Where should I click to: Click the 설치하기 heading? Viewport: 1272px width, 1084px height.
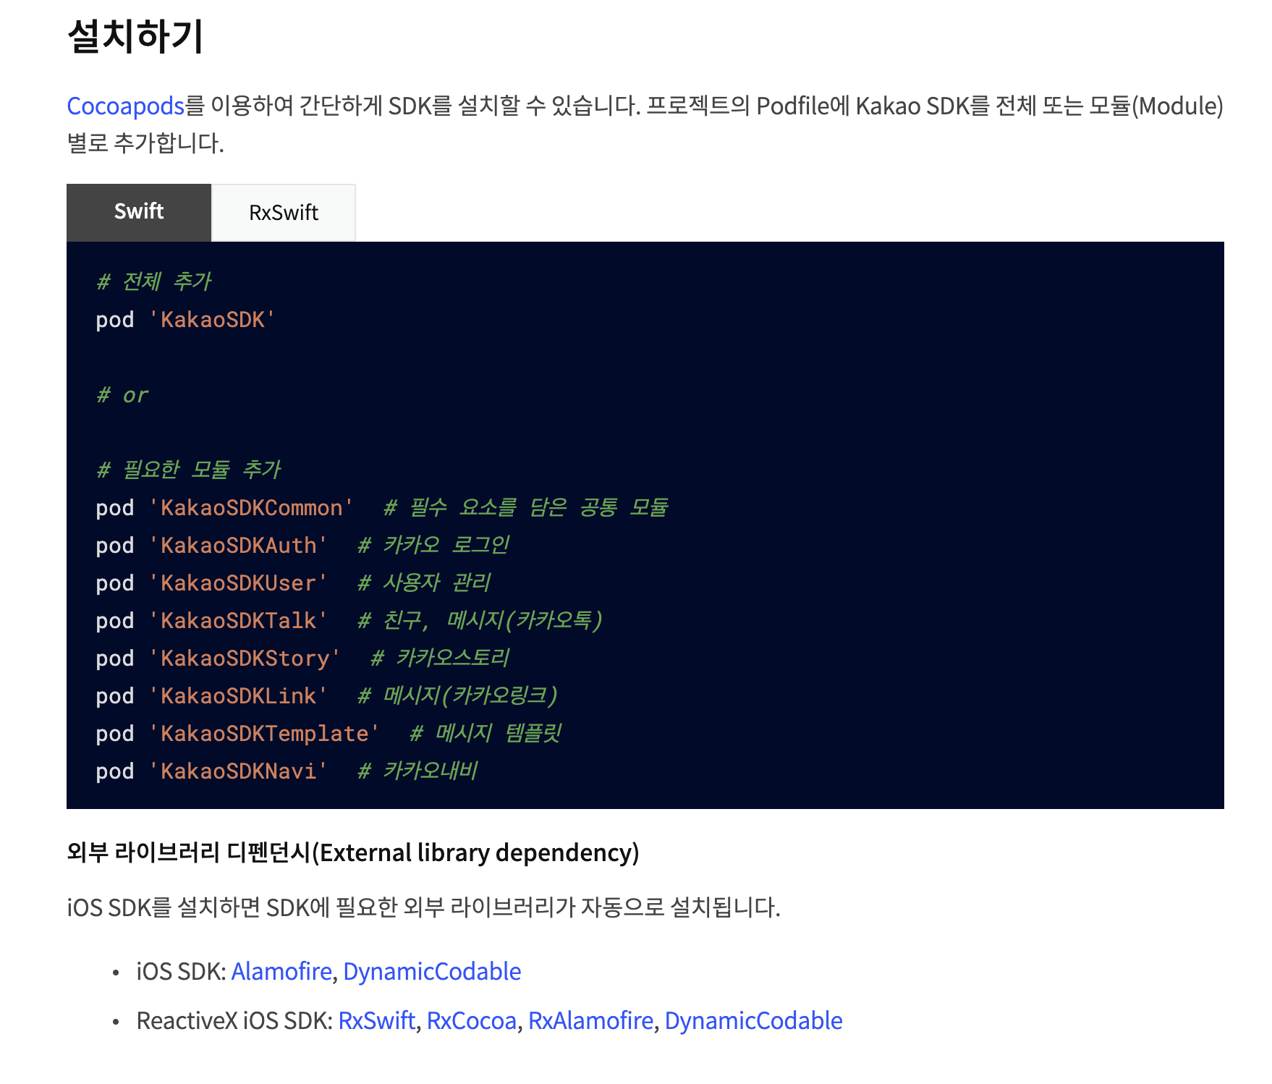pos(135,35)
